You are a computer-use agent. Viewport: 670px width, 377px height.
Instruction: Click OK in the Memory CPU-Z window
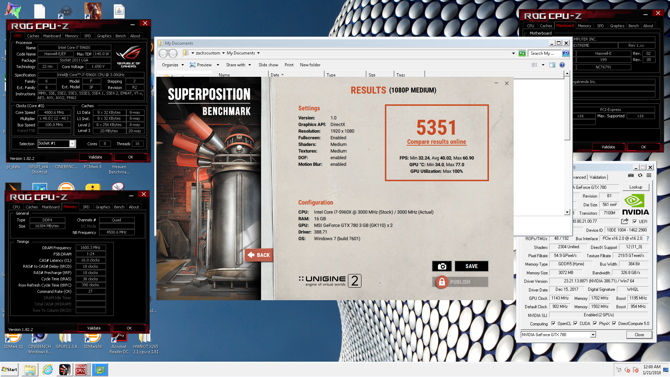point(129,328)
